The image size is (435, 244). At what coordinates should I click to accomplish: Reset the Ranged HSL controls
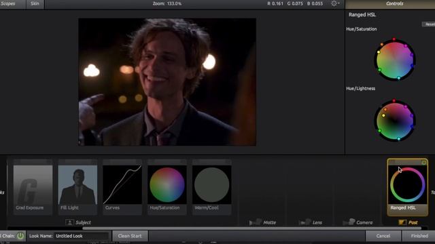(x=429, y=24)
